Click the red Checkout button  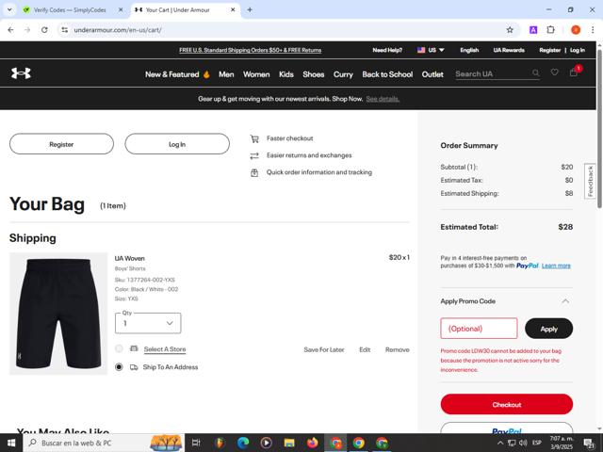pos(507,404)
